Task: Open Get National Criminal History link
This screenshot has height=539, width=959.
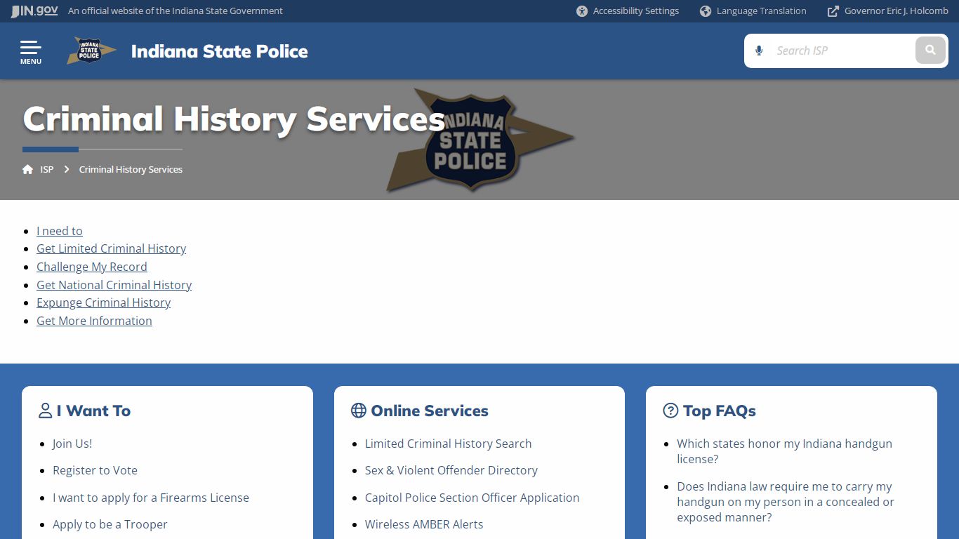Action: click(x=114, y=285)
